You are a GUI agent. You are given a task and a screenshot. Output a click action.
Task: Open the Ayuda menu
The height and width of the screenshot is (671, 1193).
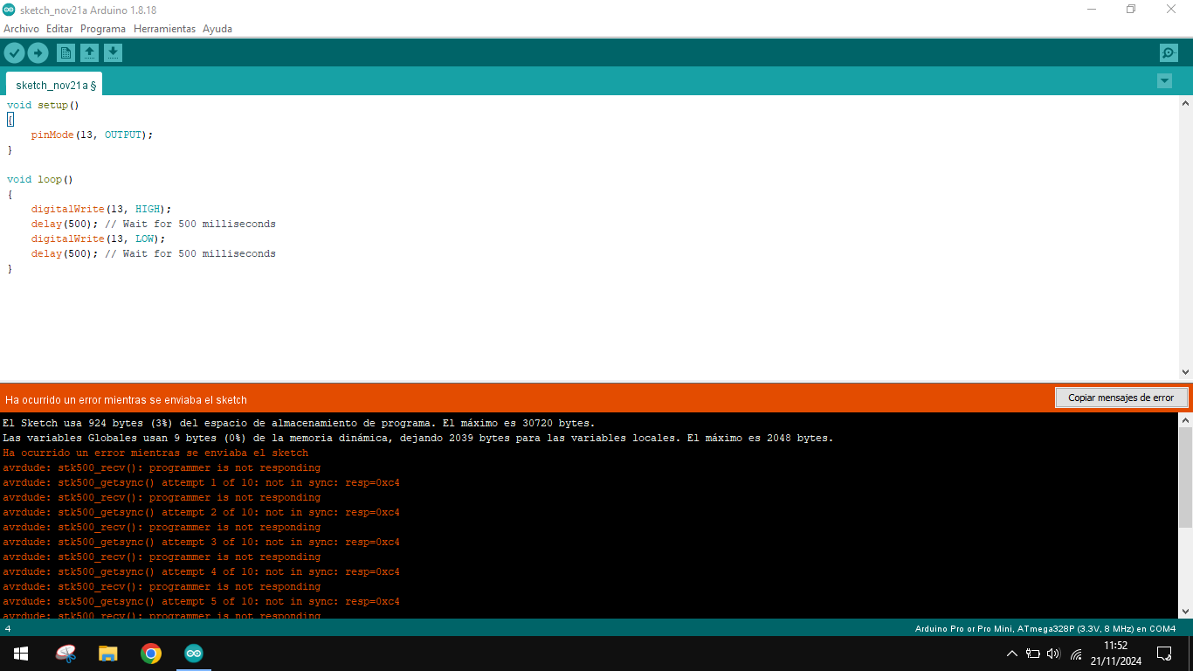[217, 29]
